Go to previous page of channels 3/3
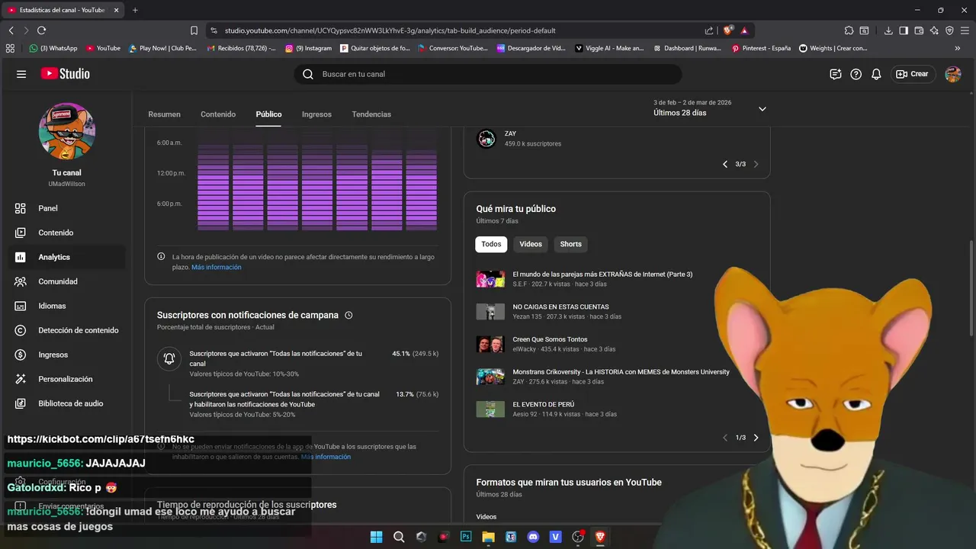This screenshot has width=976, height=549. tap(725, 164)
